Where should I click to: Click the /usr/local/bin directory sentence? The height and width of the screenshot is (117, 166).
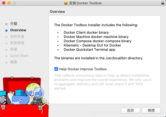point(99,58)
